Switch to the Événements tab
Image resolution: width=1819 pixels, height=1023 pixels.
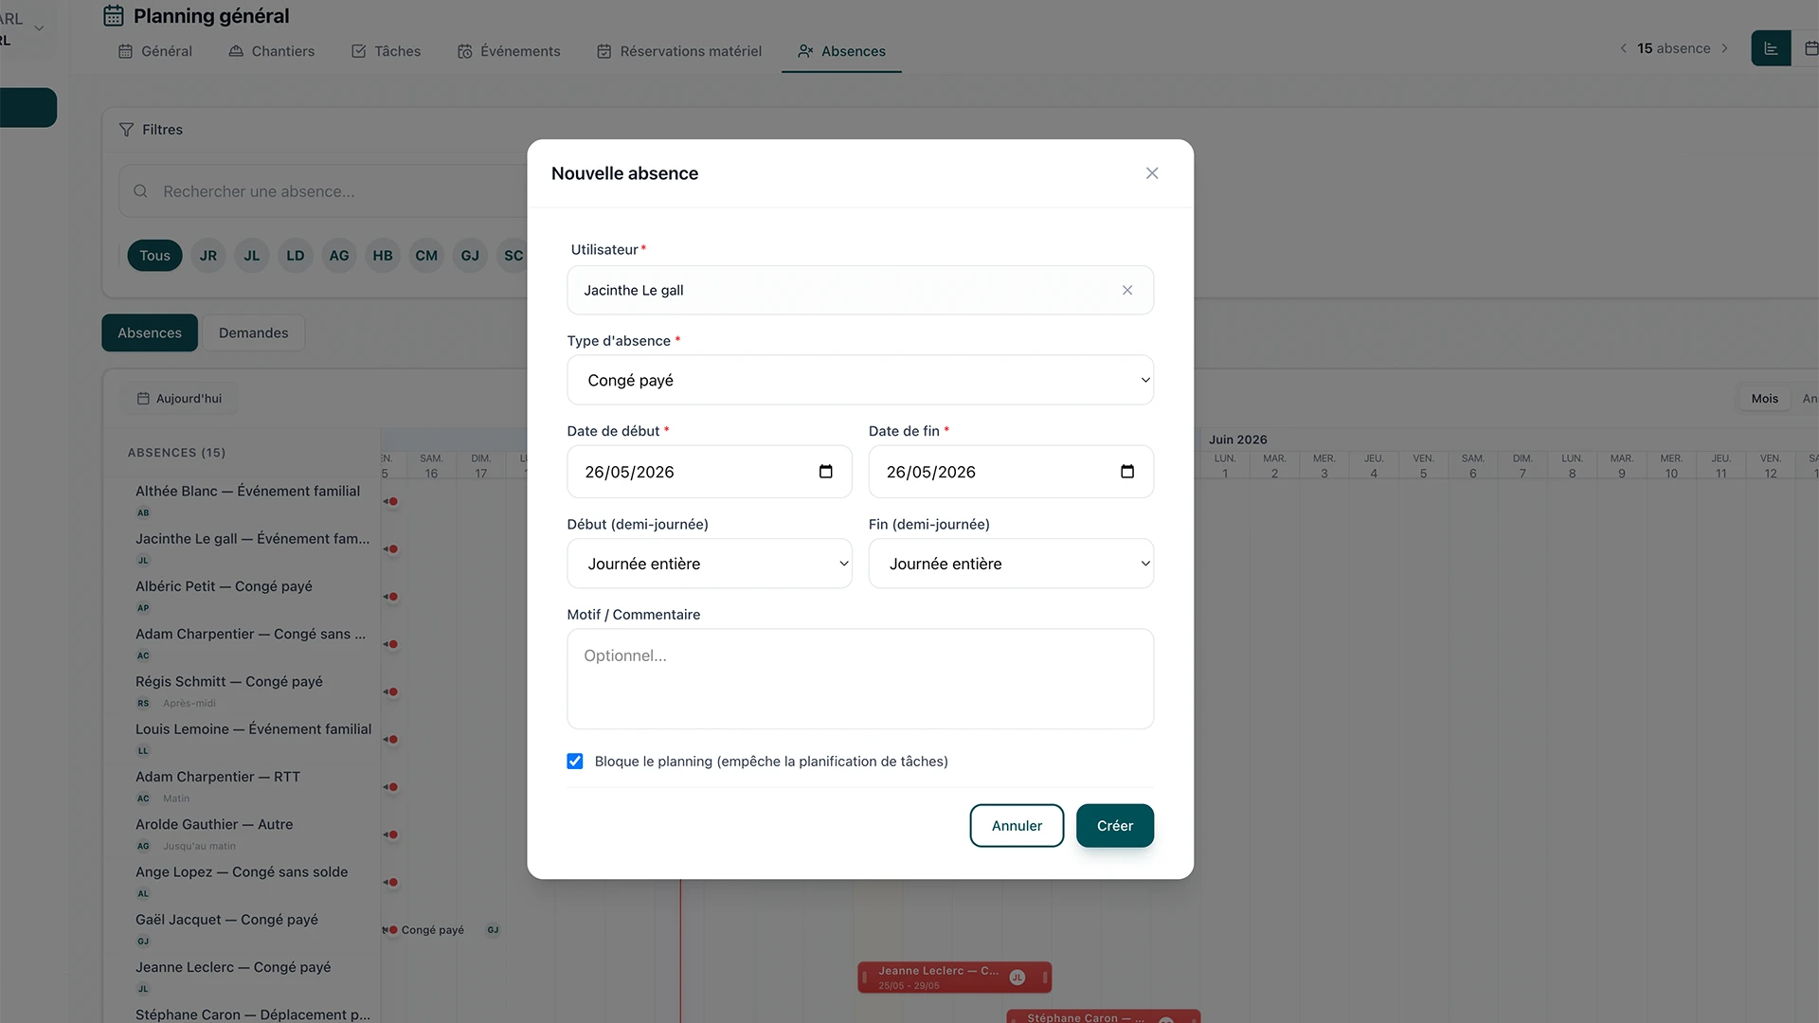(509, 51)
